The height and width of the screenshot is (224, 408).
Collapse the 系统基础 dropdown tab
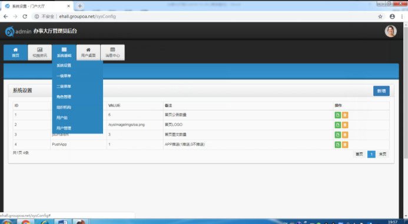pos(64,52)
